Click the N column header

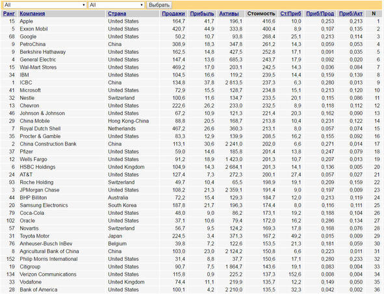(374, 14)
